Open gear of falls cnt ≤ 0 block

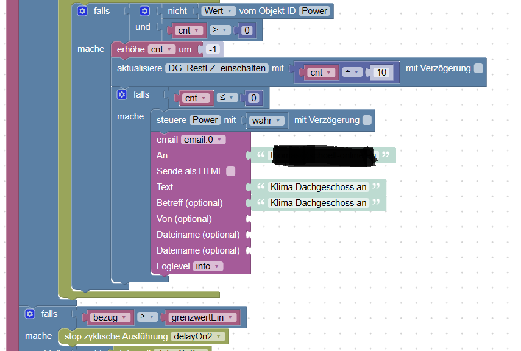[x=122, y=94]
